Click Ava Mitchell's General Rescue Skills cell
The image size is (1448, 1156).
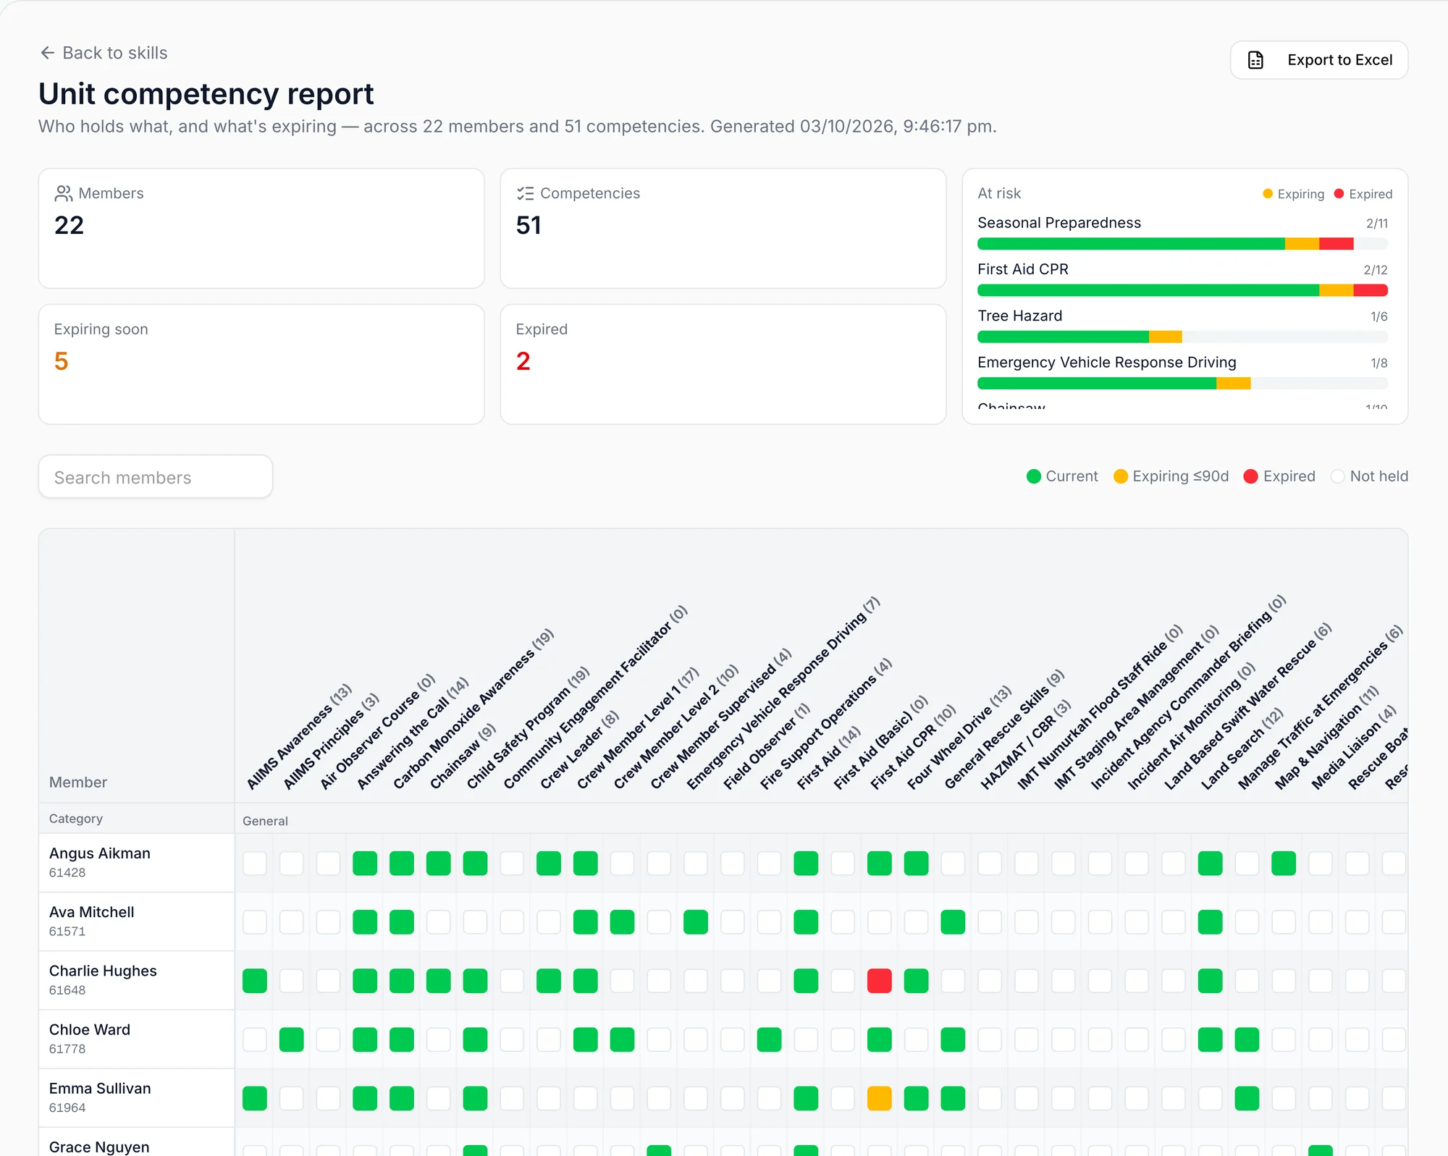pos(953,921)
